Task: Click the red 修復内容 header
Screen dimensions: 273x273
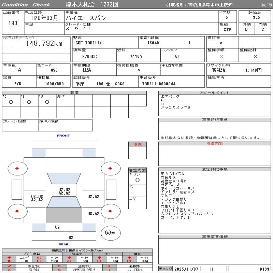Action: click(214, 144)
